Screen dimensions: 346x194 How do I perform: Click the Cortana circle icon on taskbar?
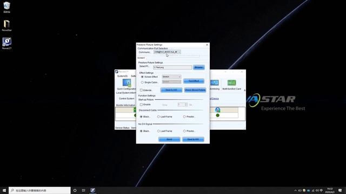pyautogui.click(x=75, y=190)
